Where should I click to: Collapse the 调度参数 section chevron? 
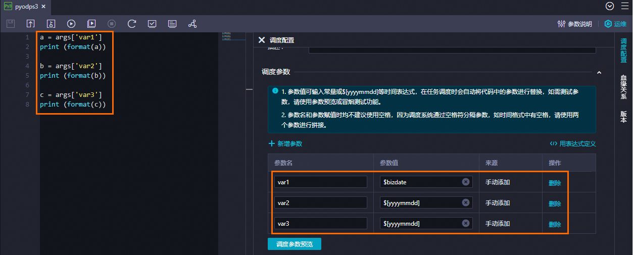click(x=599, y=73)
